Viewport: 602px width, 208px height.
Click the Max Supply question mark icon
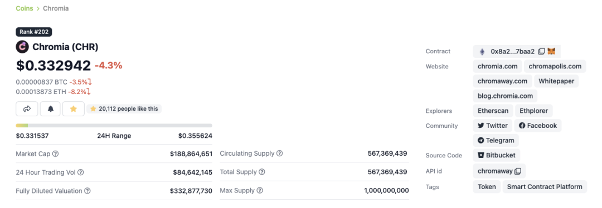[x=260, y=190]
